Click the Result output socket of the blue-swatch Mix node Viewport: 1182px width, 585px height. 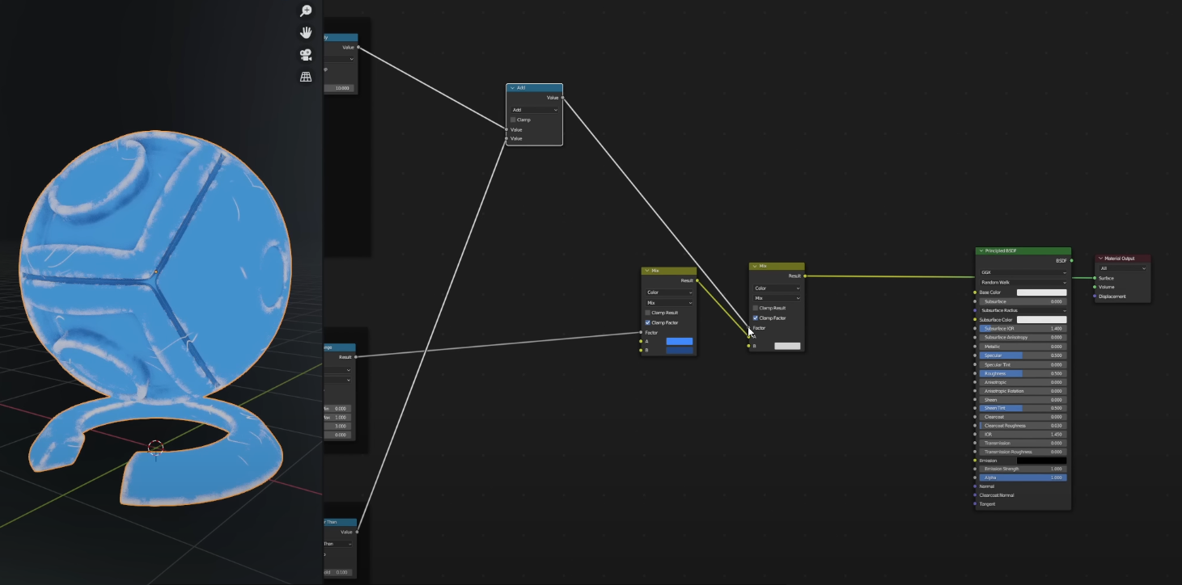[x=697, y=280]
